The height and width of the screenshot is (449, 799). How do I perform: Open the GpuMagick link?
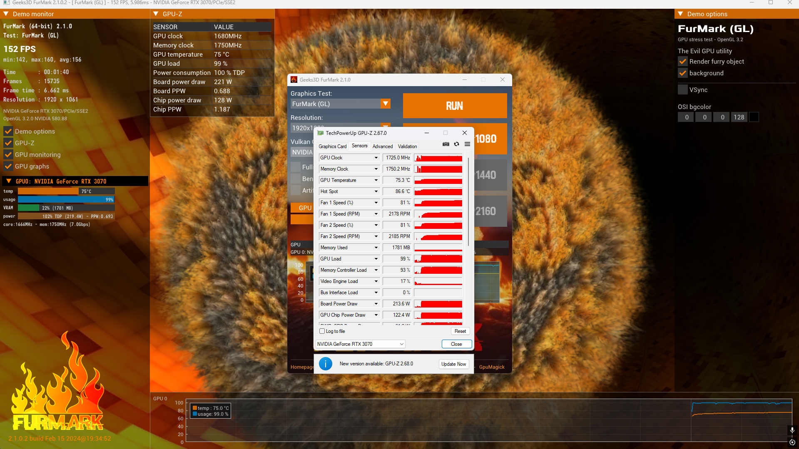(x=492, y=367)
